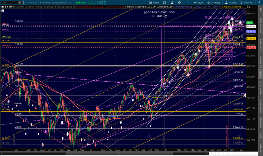
Task: Click the Share button
Action: tap(154, 3)
